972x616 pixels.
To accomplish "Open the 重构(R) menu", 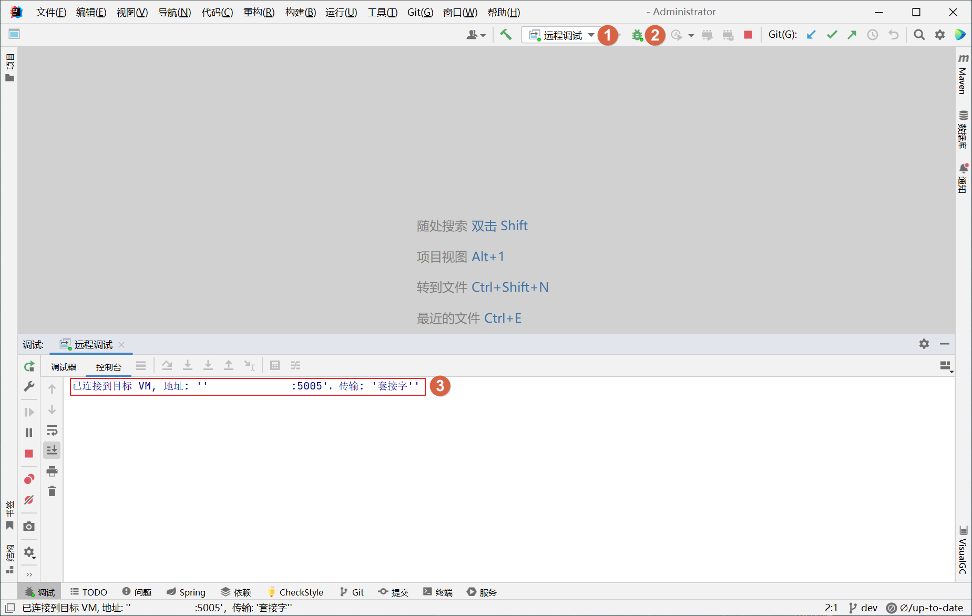I will pyautogui.click(x=259, y=12).
